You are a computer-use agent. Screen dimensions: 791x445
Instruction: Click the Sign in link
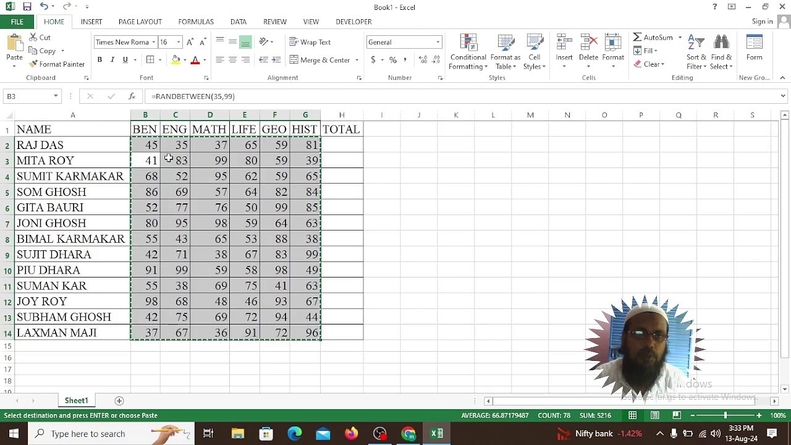pyautogui.click(x=763, y=22)
